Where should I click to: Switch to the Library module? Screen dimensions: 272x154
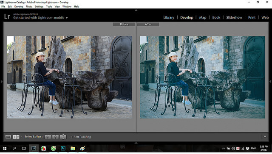tap(169, 17)
